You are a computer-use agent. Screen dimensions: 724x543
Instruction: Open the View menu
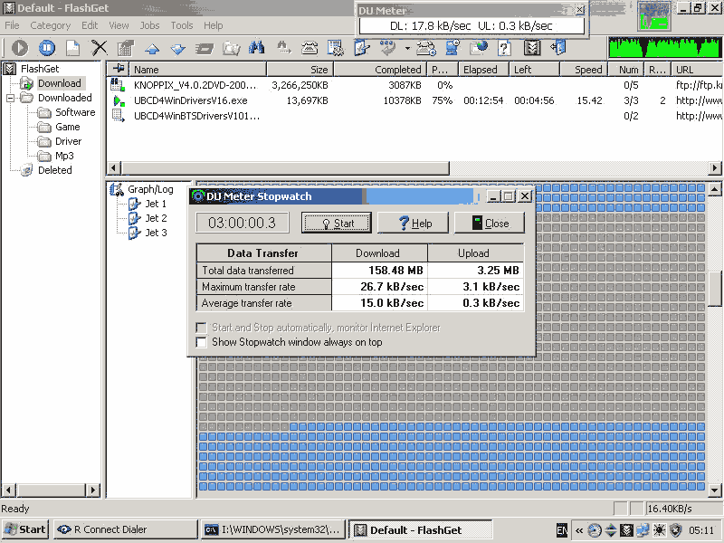tap(119, 25)
